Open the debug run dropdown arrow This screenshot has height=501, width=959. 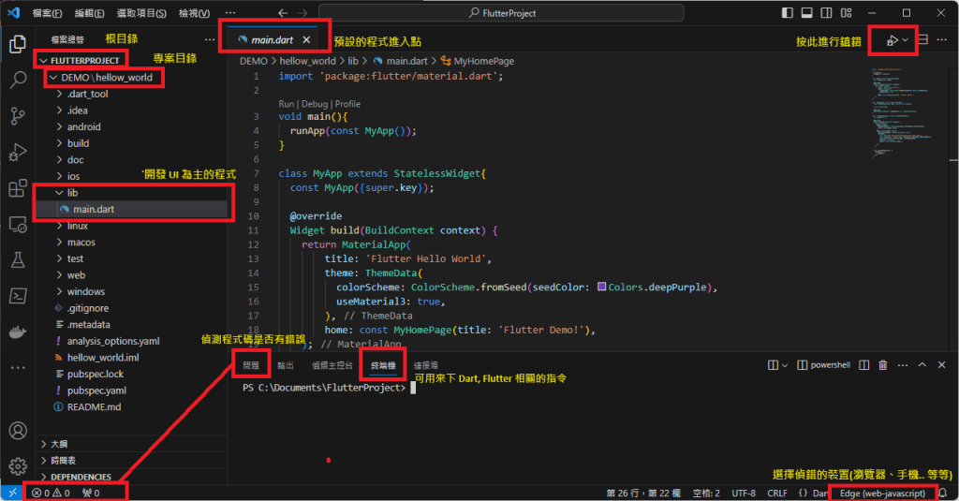coord(906,40)
